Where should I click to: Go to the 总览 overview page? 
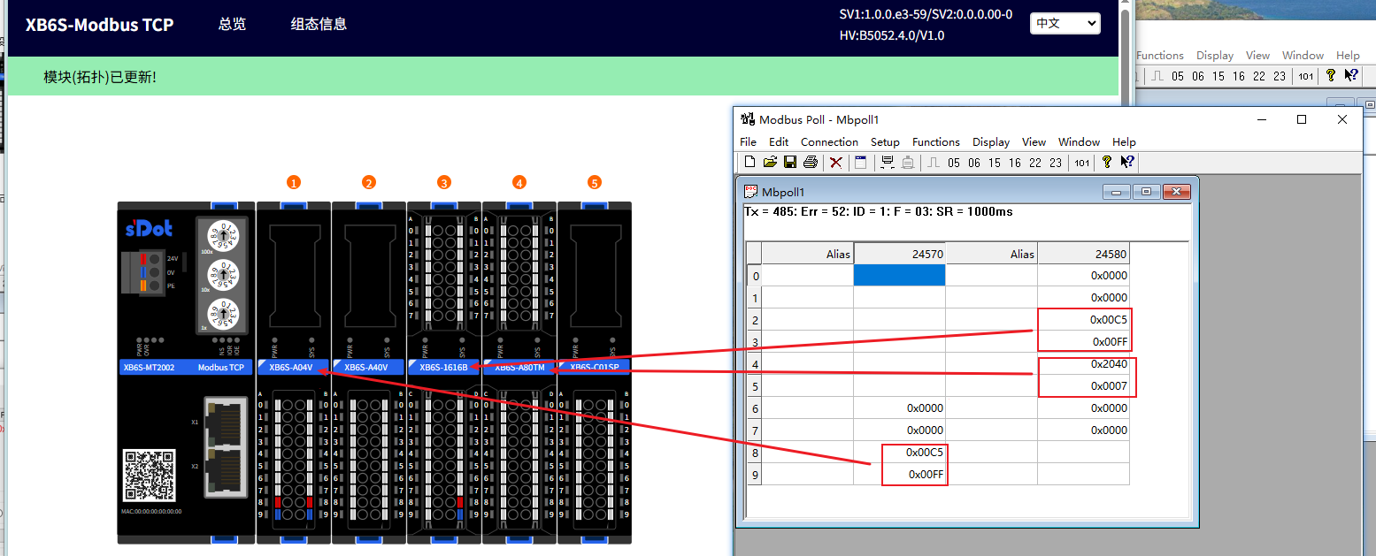pyautogui.click(x=232, y=25)
